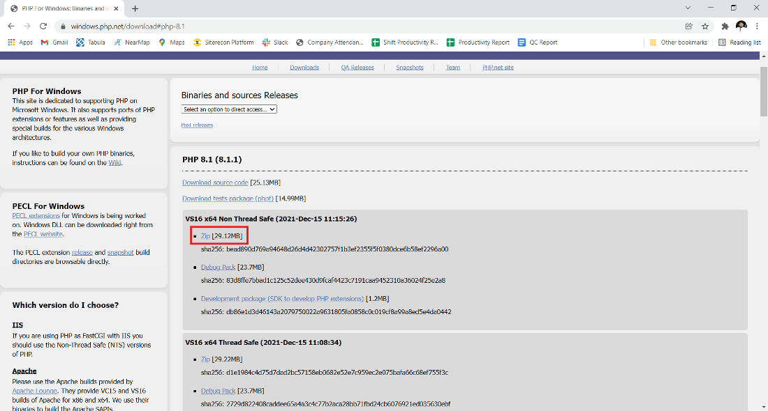Screen dimensions: 768x411
Task: Bookmark this page with the star
Action: (705, 26)
